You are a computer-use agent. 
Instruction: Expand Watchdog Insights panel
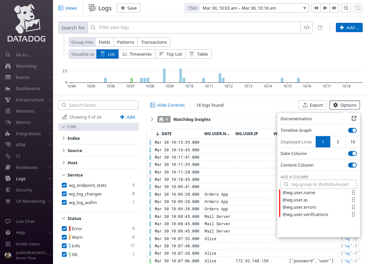tap(152, 119)
